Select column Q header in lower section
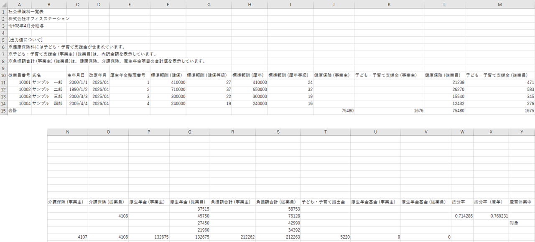The height and width of the screenshot is (242, 535). coord(190,132)
